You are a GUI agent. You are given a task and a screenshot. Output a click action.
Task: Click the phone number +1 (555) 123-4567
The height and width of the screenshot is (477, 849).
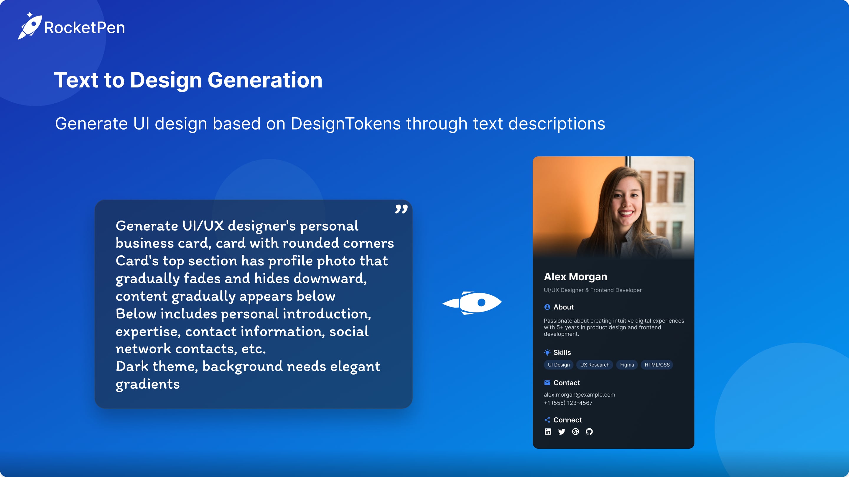click(568, 403)
